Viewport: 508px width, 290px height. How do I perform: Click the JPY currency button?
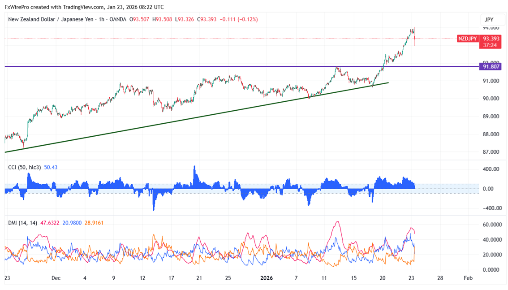tap(491, 20)
